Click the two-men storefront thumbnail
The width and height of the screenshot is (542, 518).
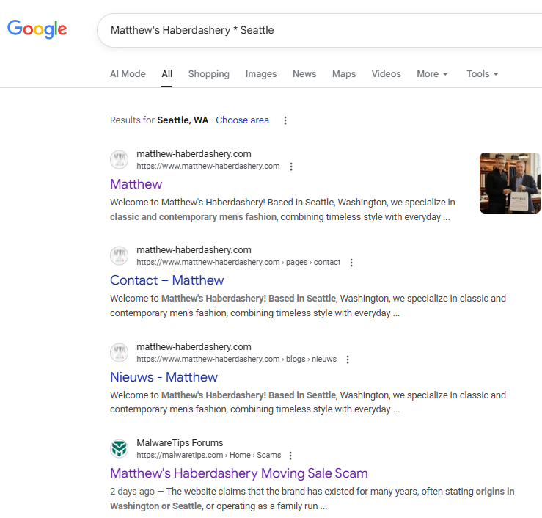pyautogui.click(x=510, y=183)
